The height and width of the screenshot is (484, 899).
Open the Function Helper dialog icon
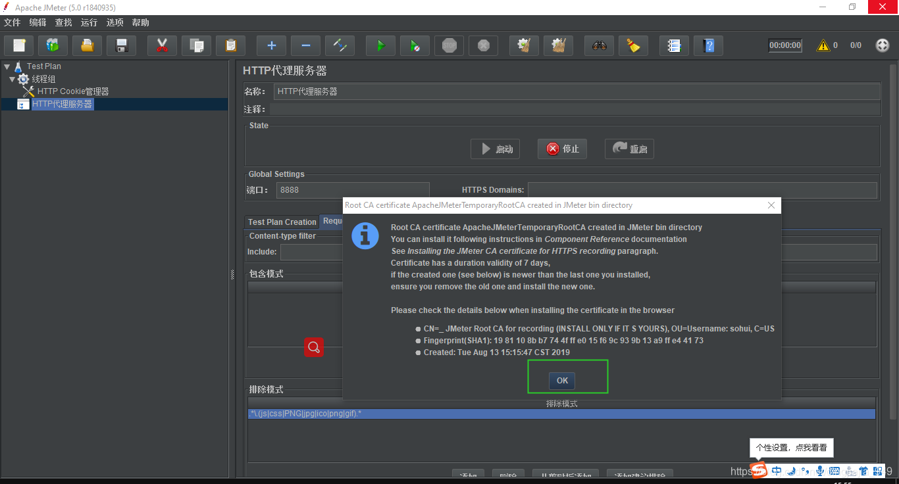pos(674,45)
